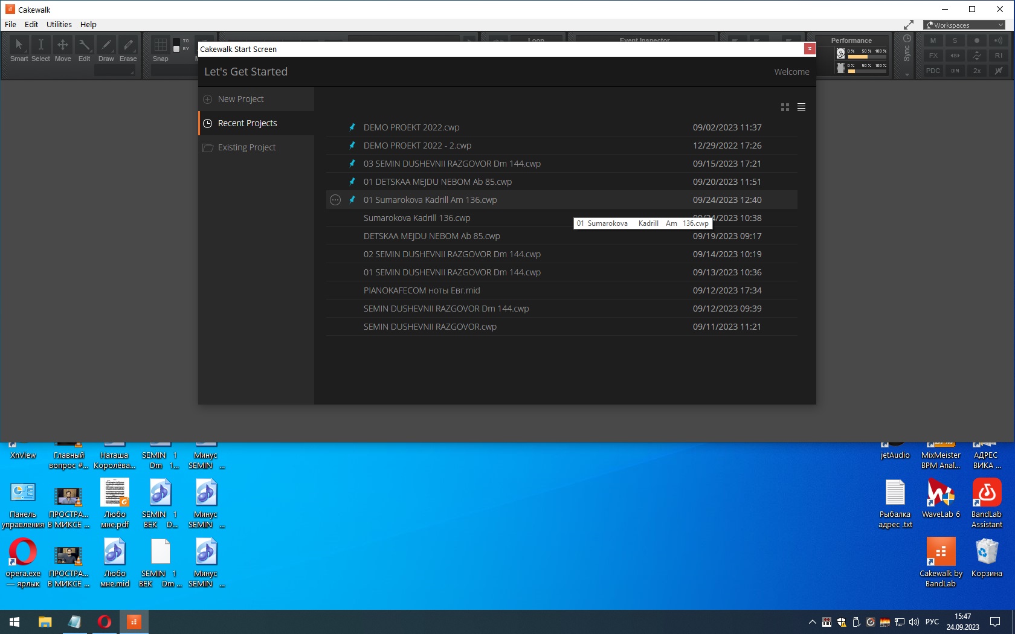Switch recent projects to list view
The height and width of the screenshot is (634, 1015).
pyautogui.click(x=801, y=107)
